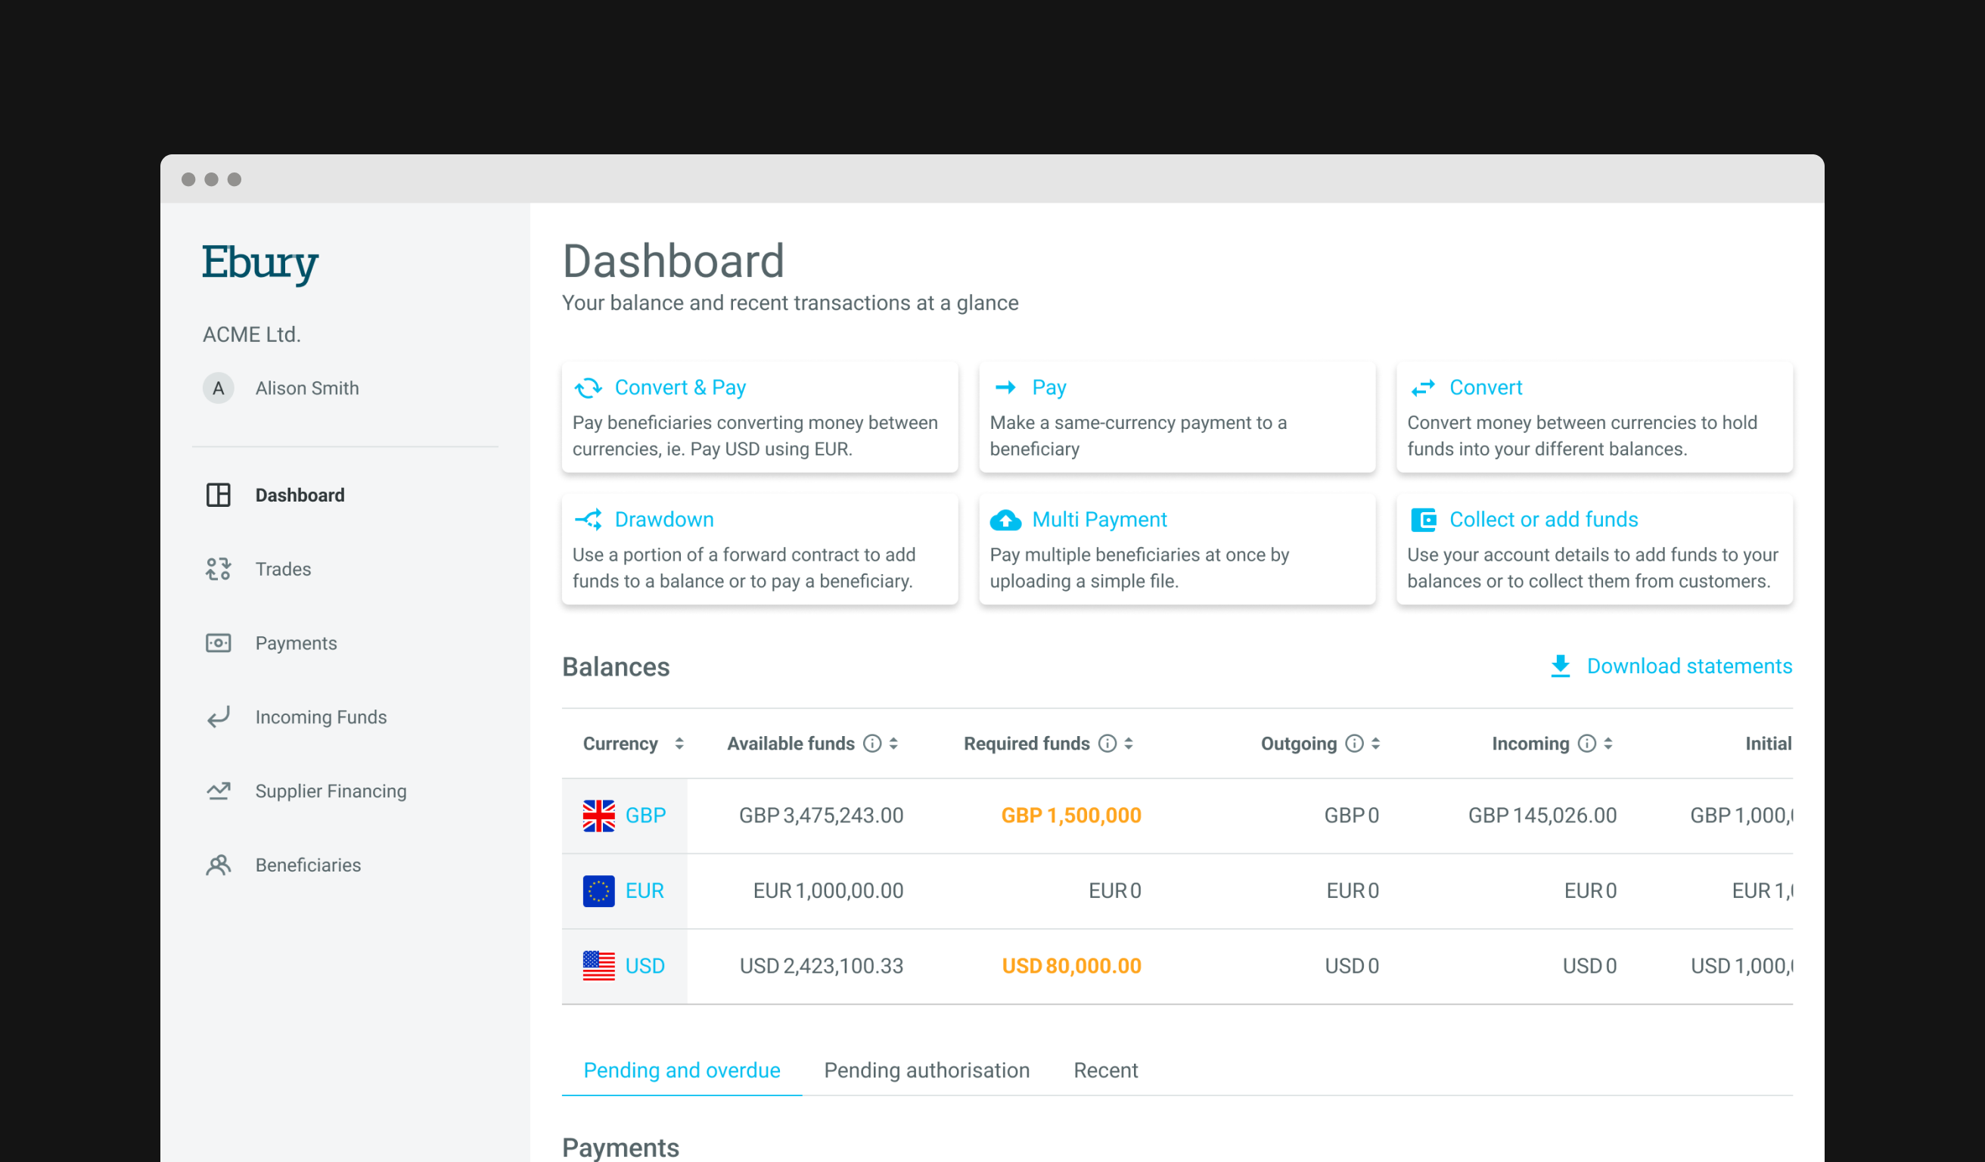Sort by Incoming column arrows
1985x1162 pixels.
click(1608, 743)
